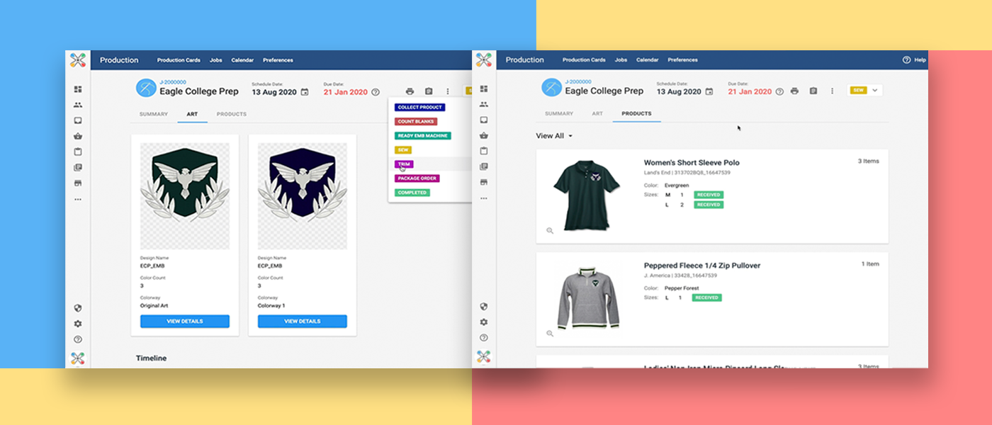
Task: Click the shield icon in the Art-tab window sidebar
Action: coord(78,308)
